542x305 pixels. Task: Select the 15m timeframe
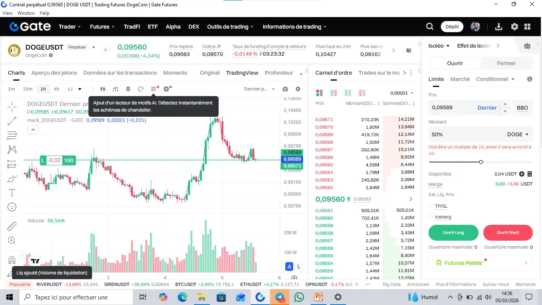point(27,89)
